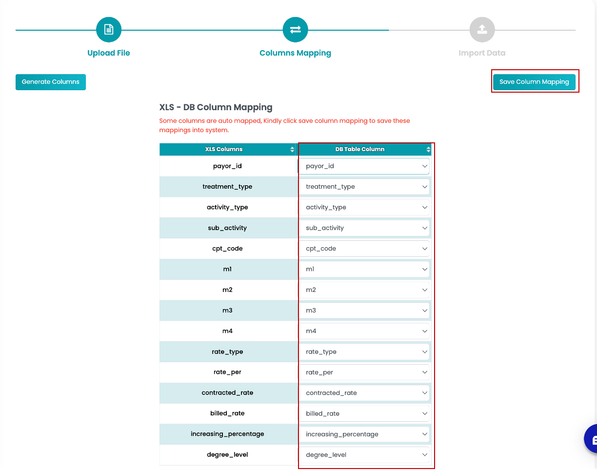The height and width of the screenshot is (470, 597).
Task: Open the m4 DB column dropdown
Action: point(364,331)
